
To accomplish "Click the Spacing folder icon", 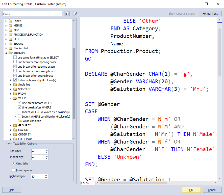I will click(x=11, y=44).
